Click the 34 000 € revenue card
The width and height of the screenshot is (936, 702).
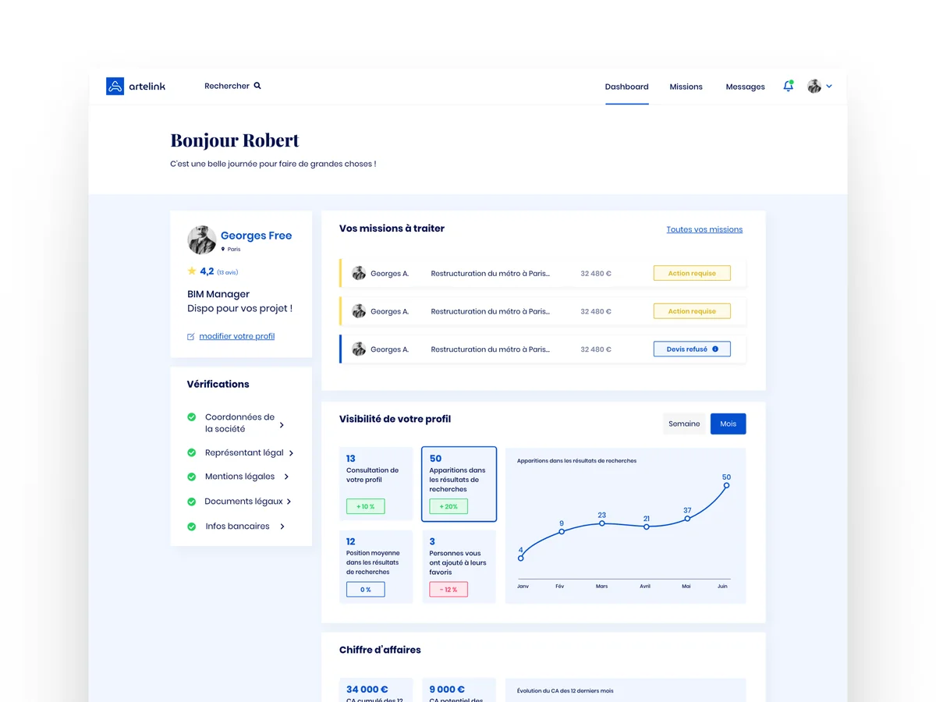tap(376, 690)
